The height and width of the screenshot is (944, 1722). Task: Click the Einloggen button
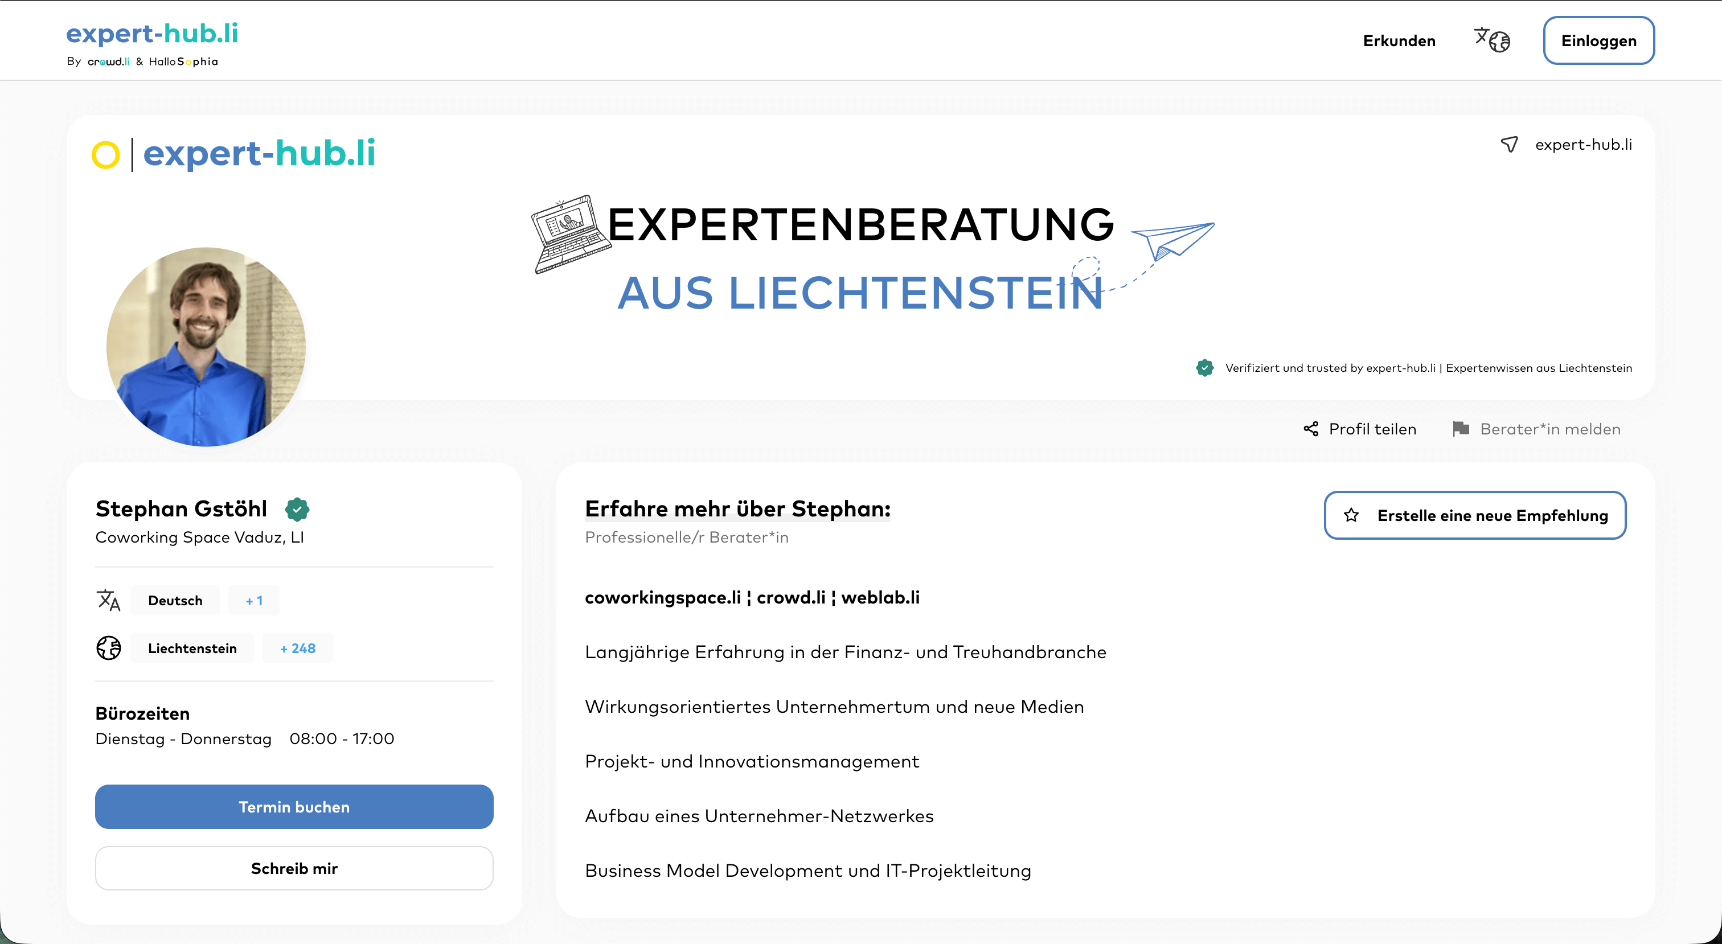1598,41
